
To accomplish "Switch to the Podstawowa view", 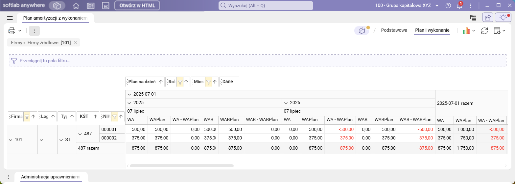I will (394, 30).
